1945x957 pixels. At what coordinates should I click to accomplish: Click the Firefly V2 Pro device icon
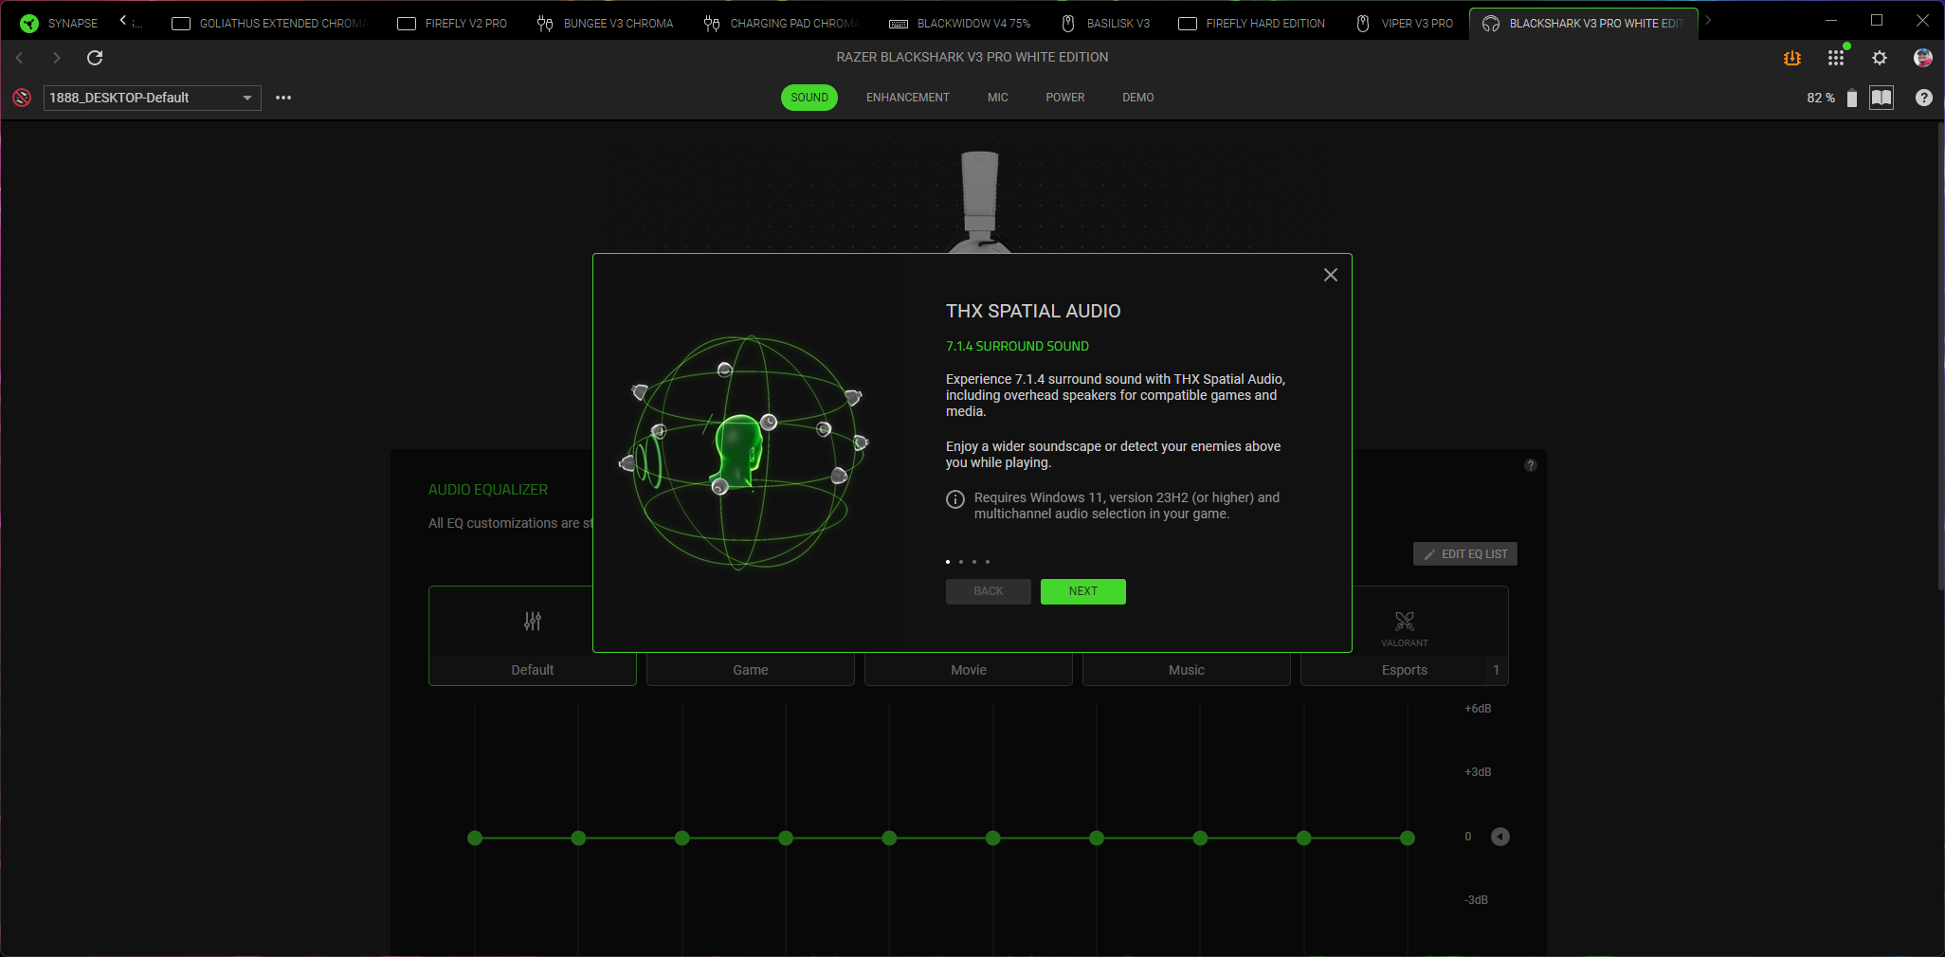(407, 24)
